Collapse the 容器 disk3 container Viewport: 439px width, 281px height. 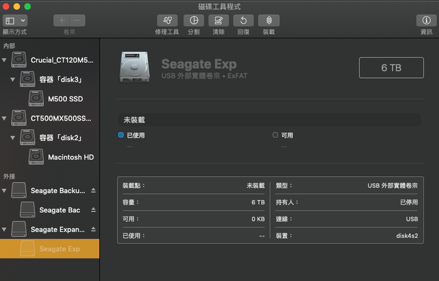[x=13, y=79]
